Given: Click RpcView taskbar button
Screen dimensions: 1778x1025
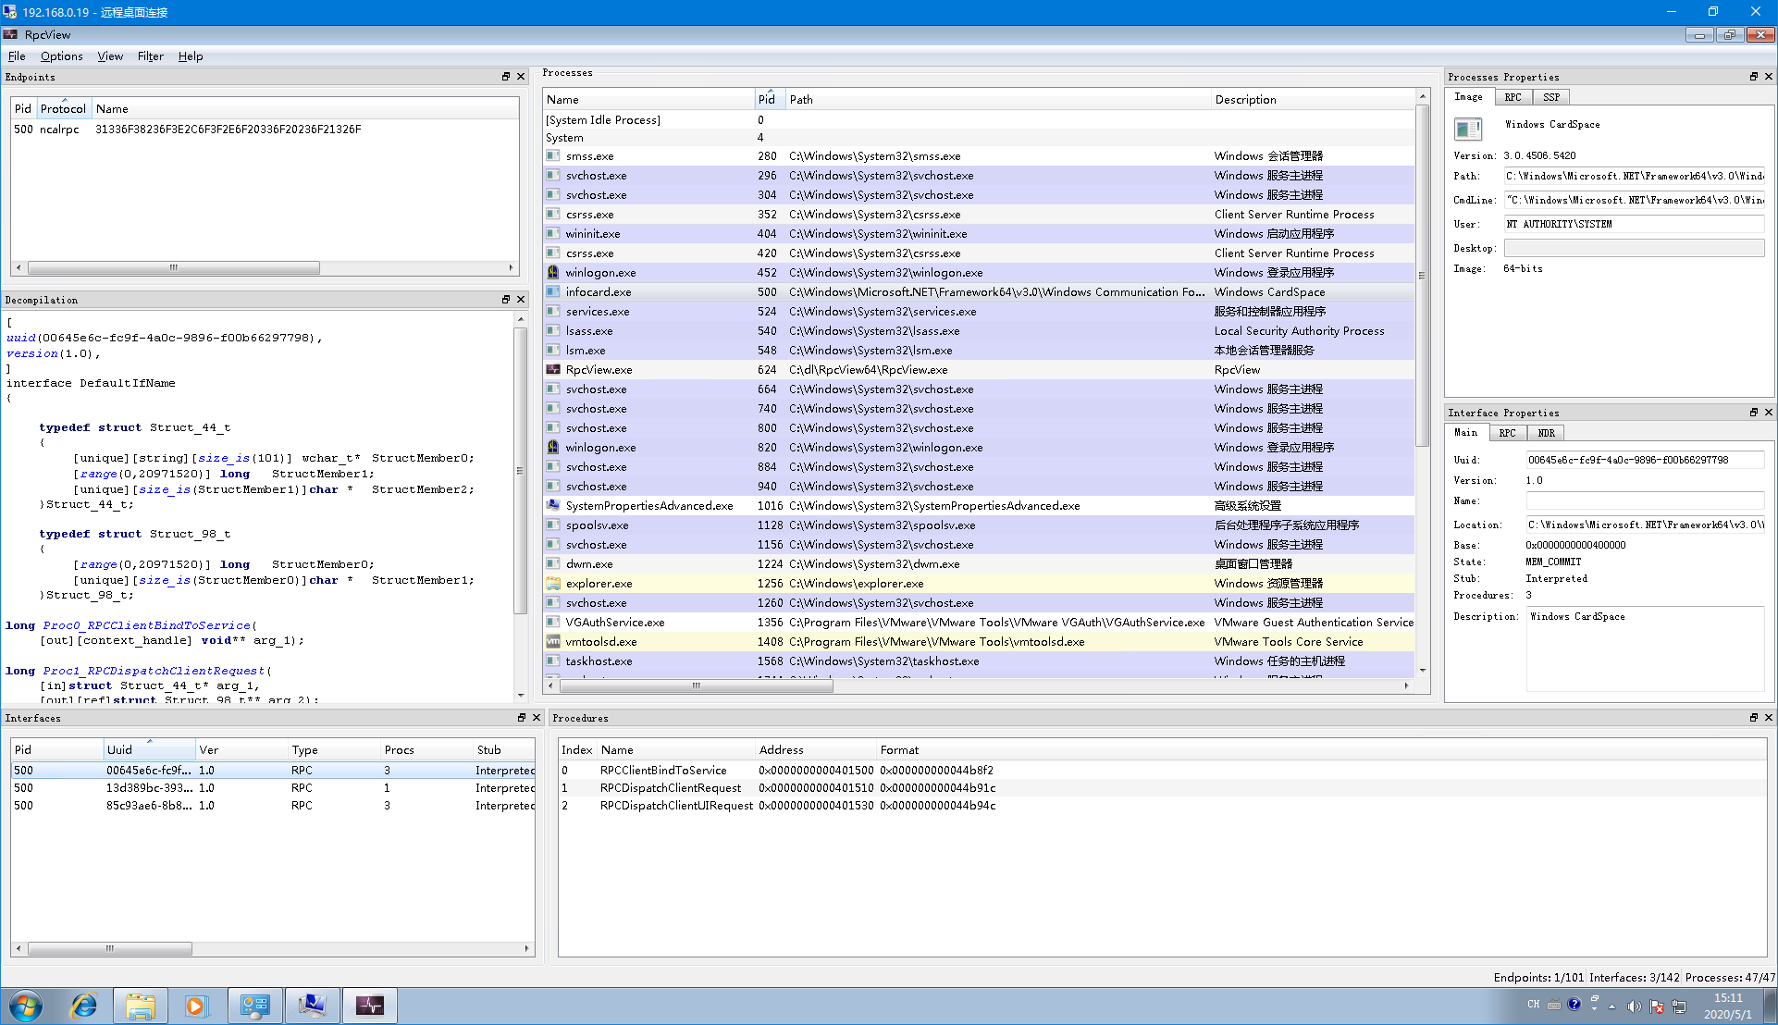Looking at the screenshot, I should click(369, 1006).
